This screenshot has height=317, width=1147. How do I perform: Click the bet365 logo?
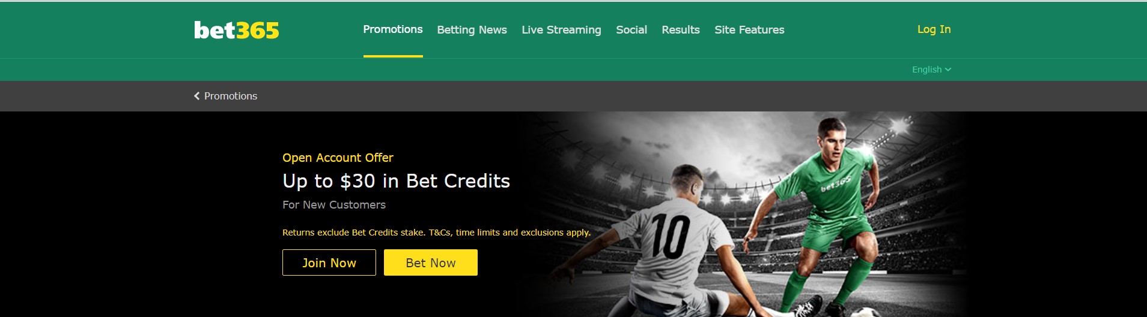pyautogui.click(x=236, y=30)
